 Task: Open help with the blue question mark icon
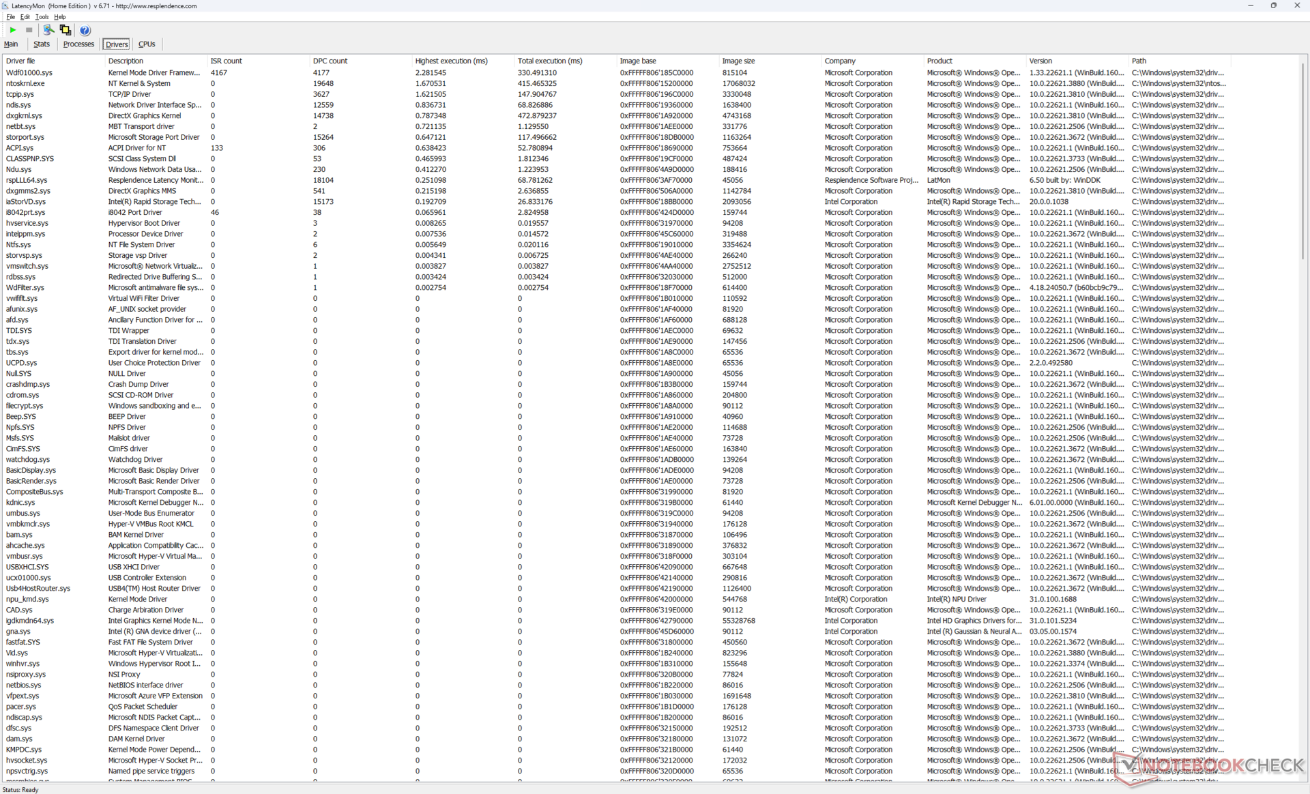pyautogui.click(x=85, y=30)
